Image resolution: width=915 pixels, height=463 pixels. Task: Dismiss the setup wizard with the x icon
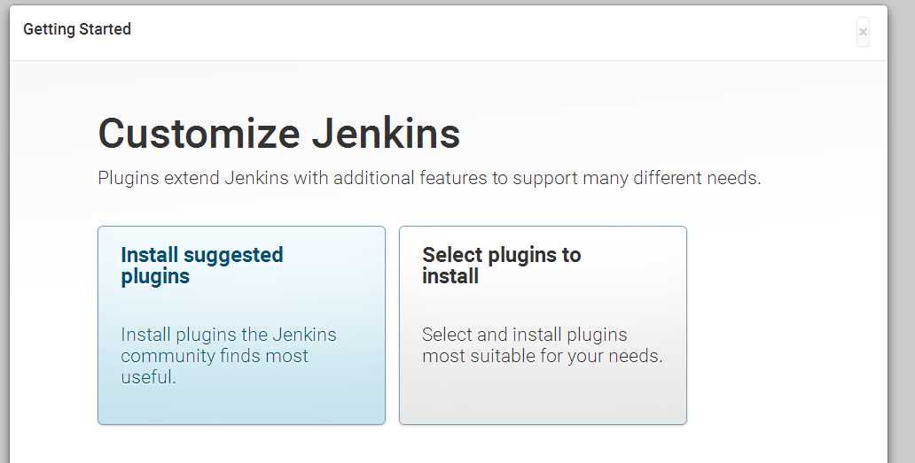(x=863, y=32)
